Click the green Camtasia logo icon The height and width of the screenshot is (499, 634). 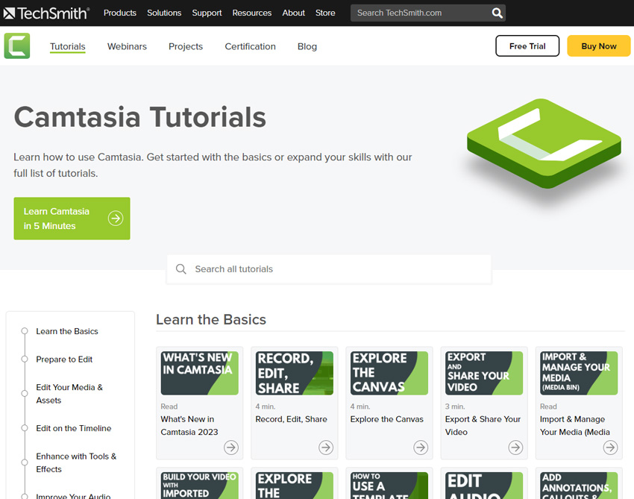17,46
